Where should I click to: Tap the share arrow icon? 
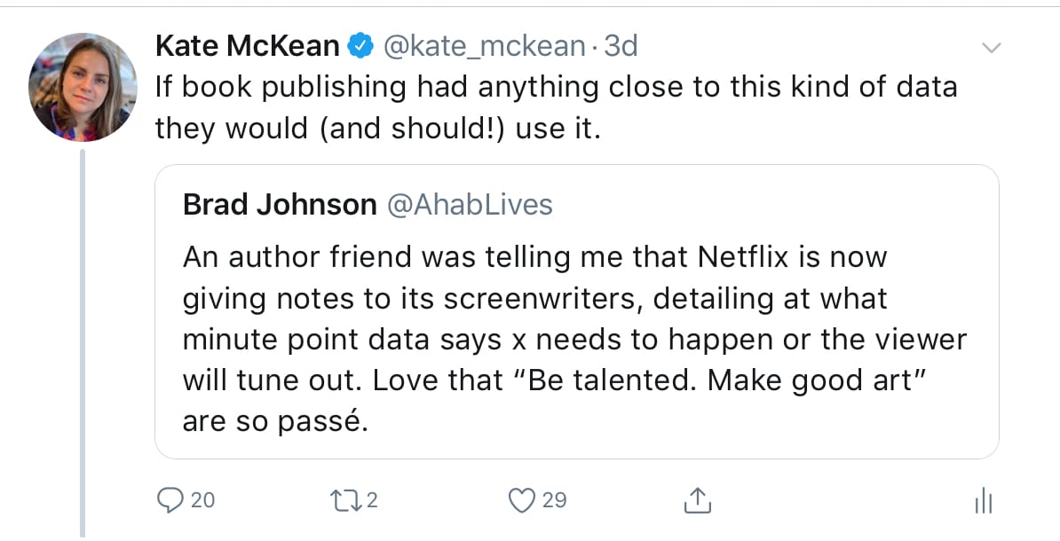click(x=698, y=500)
